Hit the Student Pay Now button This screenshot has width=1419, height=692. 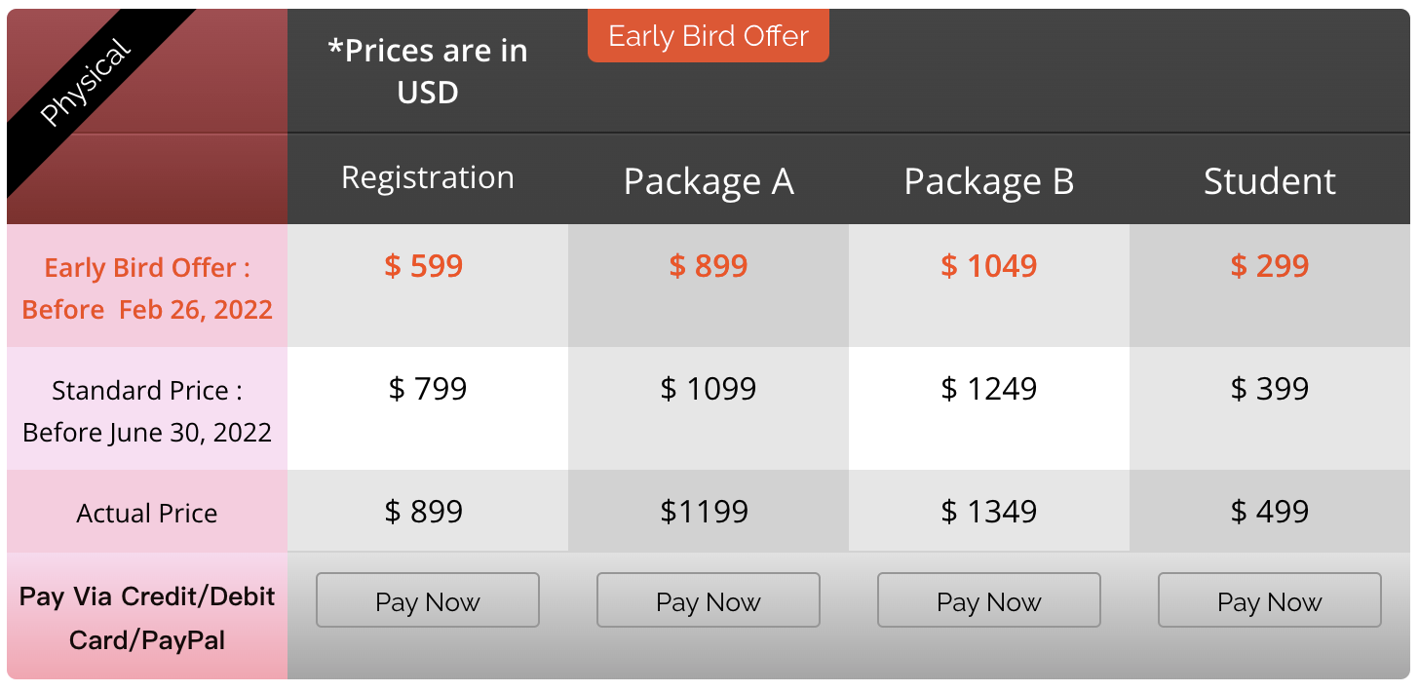click(x=1269, y=600)
